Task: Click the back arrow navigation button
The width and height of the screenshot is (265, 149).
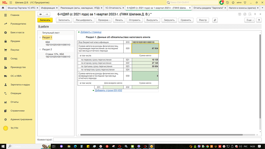Action: pyautogui.click(x=41, y=14)
